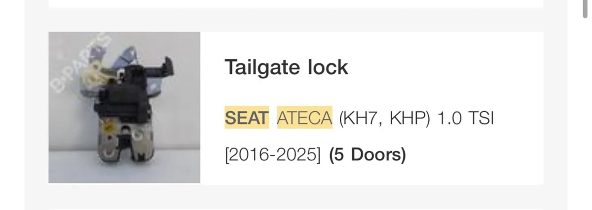The height and width of the screenshot is (210, 592).
Task: Click the gray gap above the Tailgate lock card
Action: (x=296, y=20)
